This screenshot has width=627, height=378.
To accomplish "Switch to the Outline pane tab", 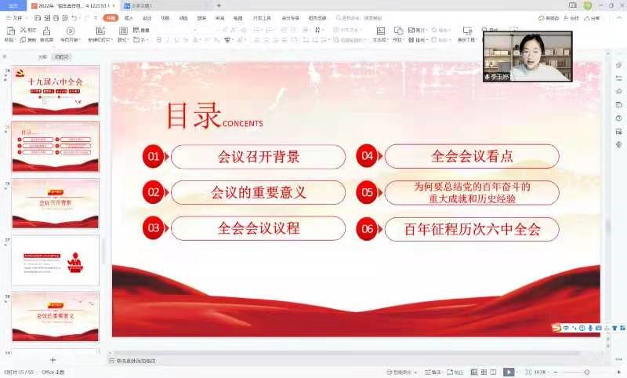I will [x=43, y=56].
